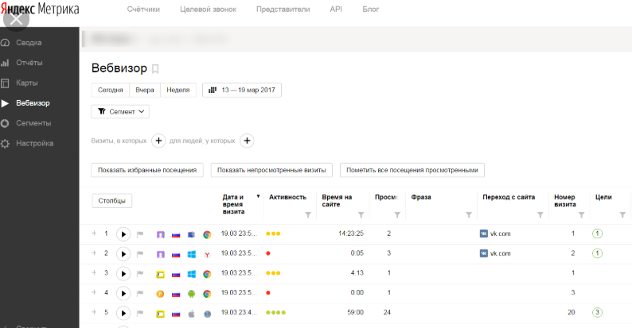Play the recording of visit 4
The image size is (632, 328).
pos(123,293)
